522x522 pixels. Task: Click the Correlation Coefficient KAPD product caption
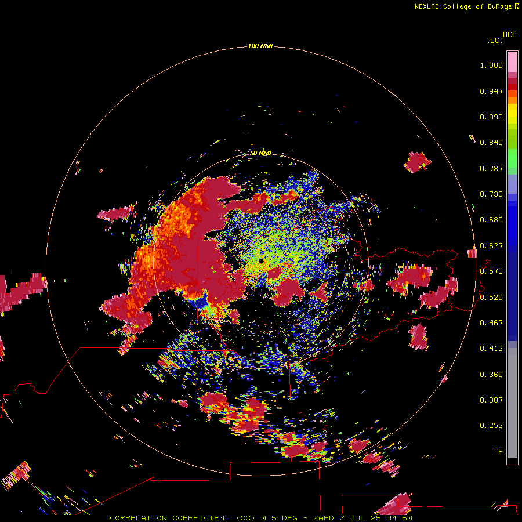(x=260, y=518)
